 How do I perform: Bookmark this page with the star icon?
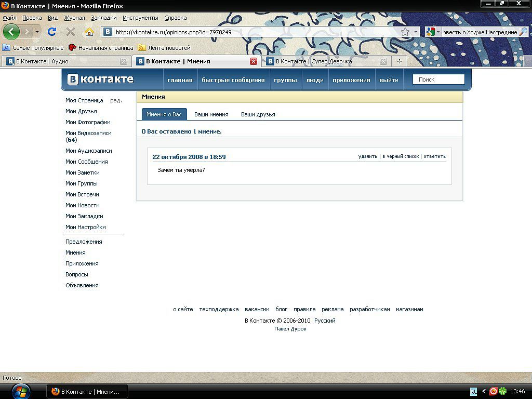coord(405,32)
